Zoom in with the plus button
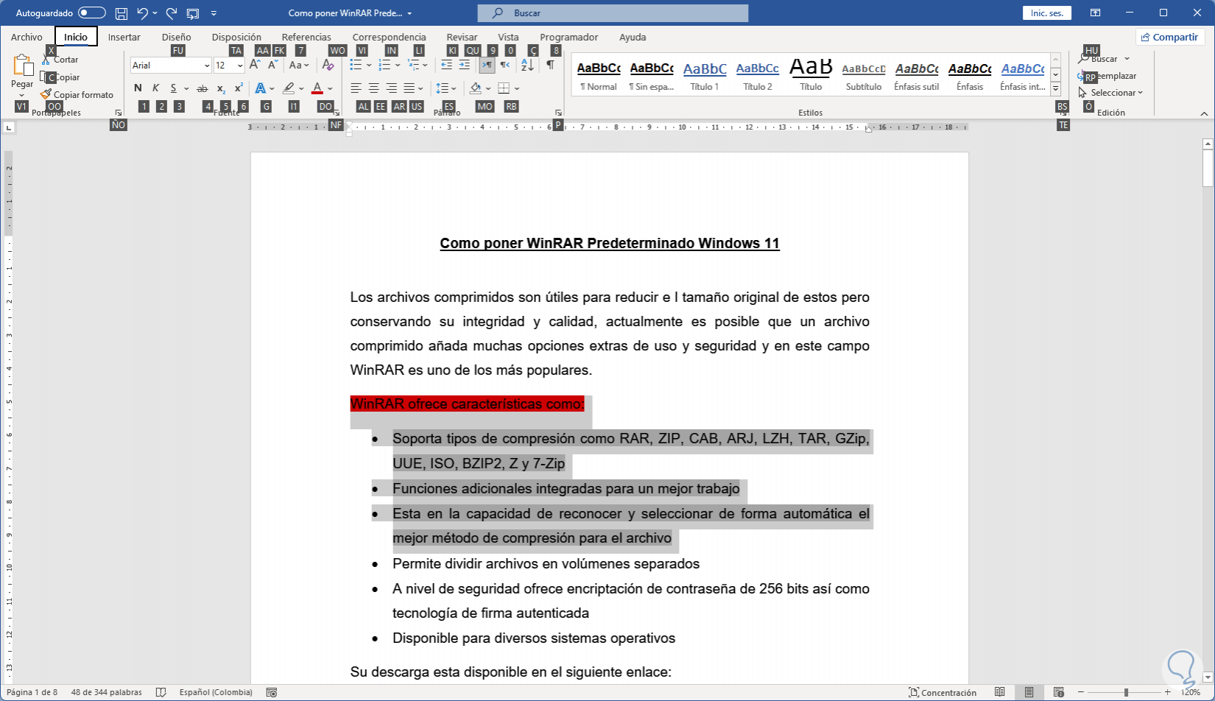This screenshot has height=701, width=1215. tap(1168, 692)
